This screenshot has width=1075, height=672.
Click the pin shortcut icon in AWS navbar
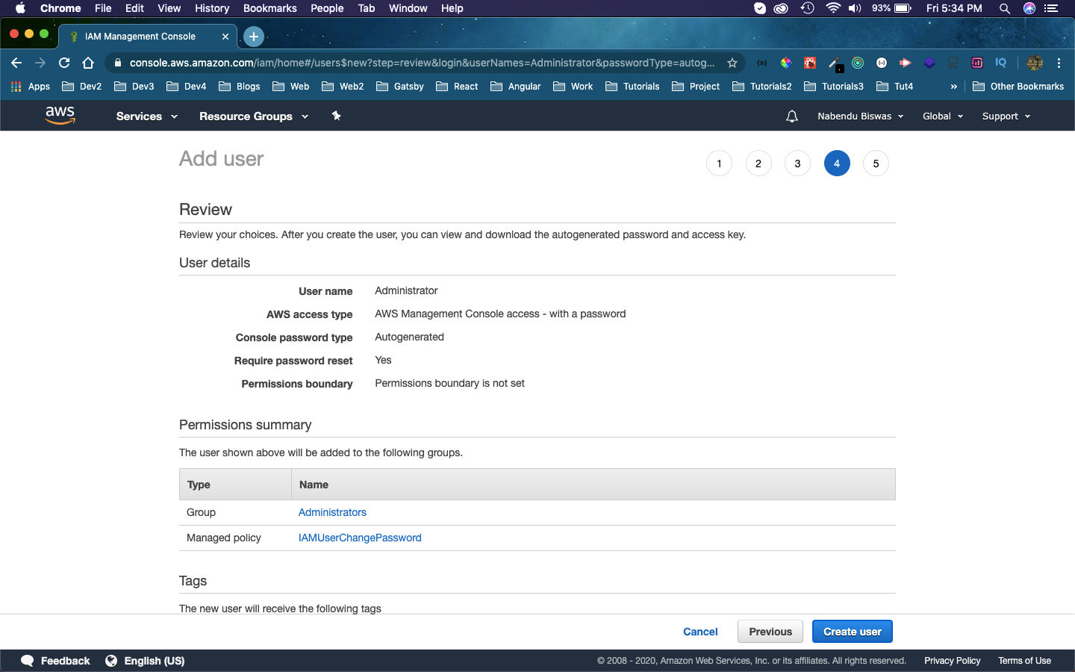[x=336, y=116]
